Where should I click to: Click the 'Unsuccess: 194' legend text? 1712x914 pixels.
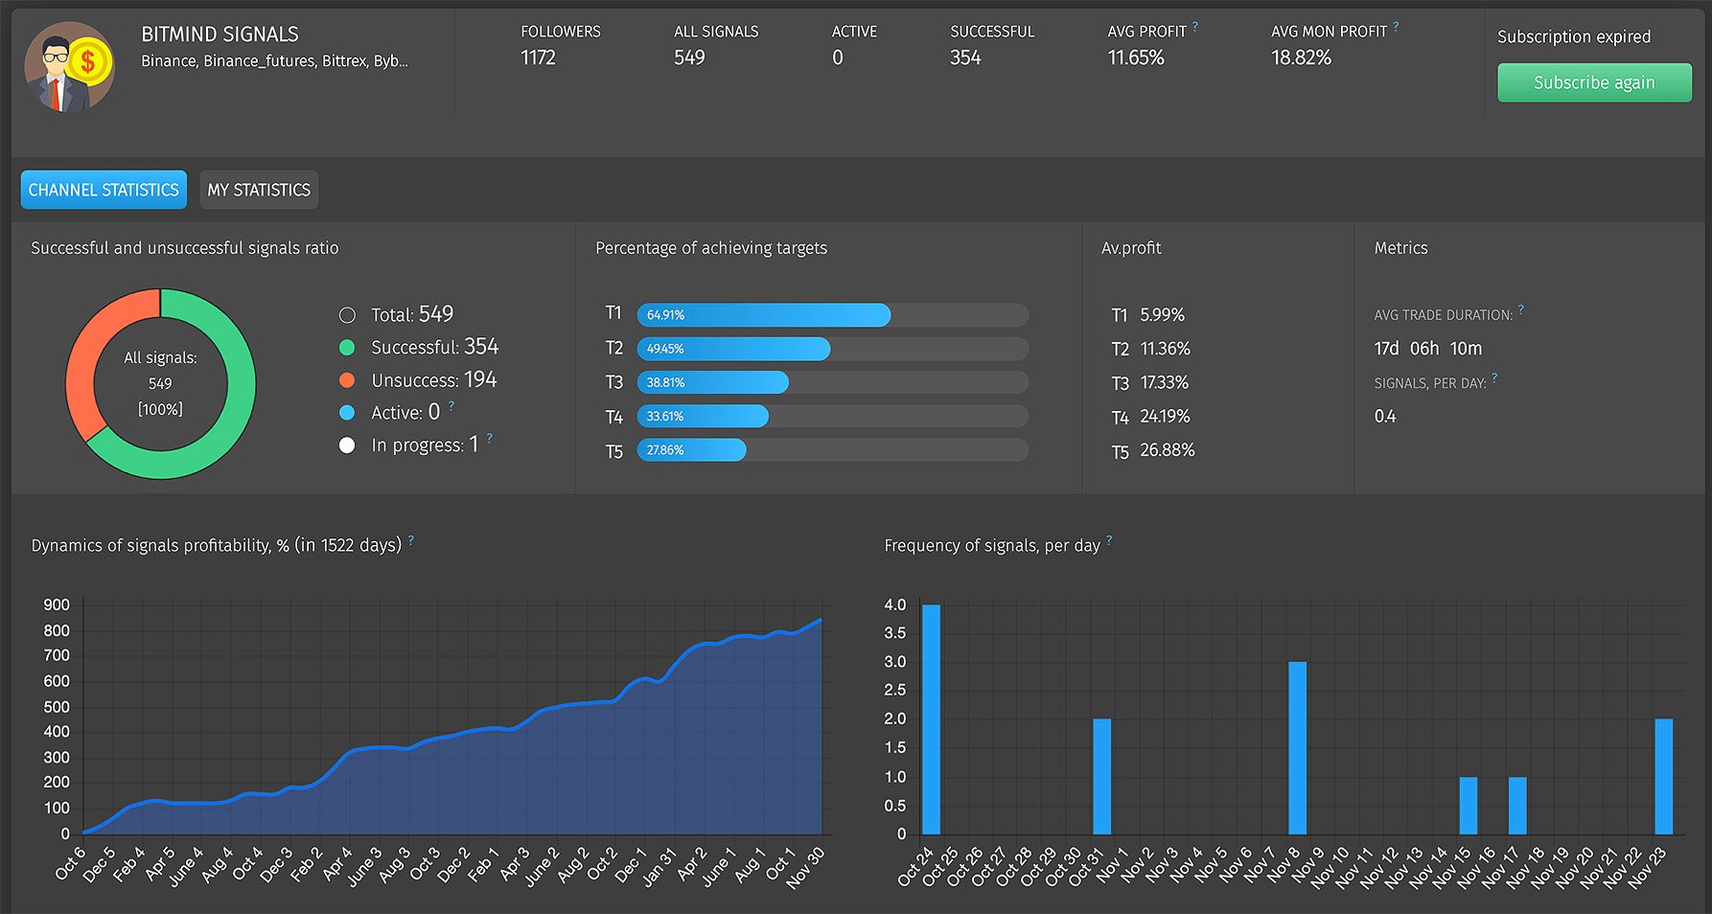click(x=434, y=379)
